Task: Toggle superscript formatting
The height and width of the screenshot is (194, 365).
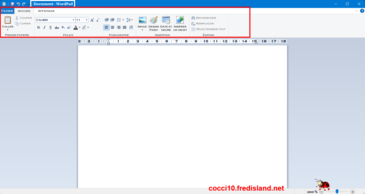Action: (69, 27)
